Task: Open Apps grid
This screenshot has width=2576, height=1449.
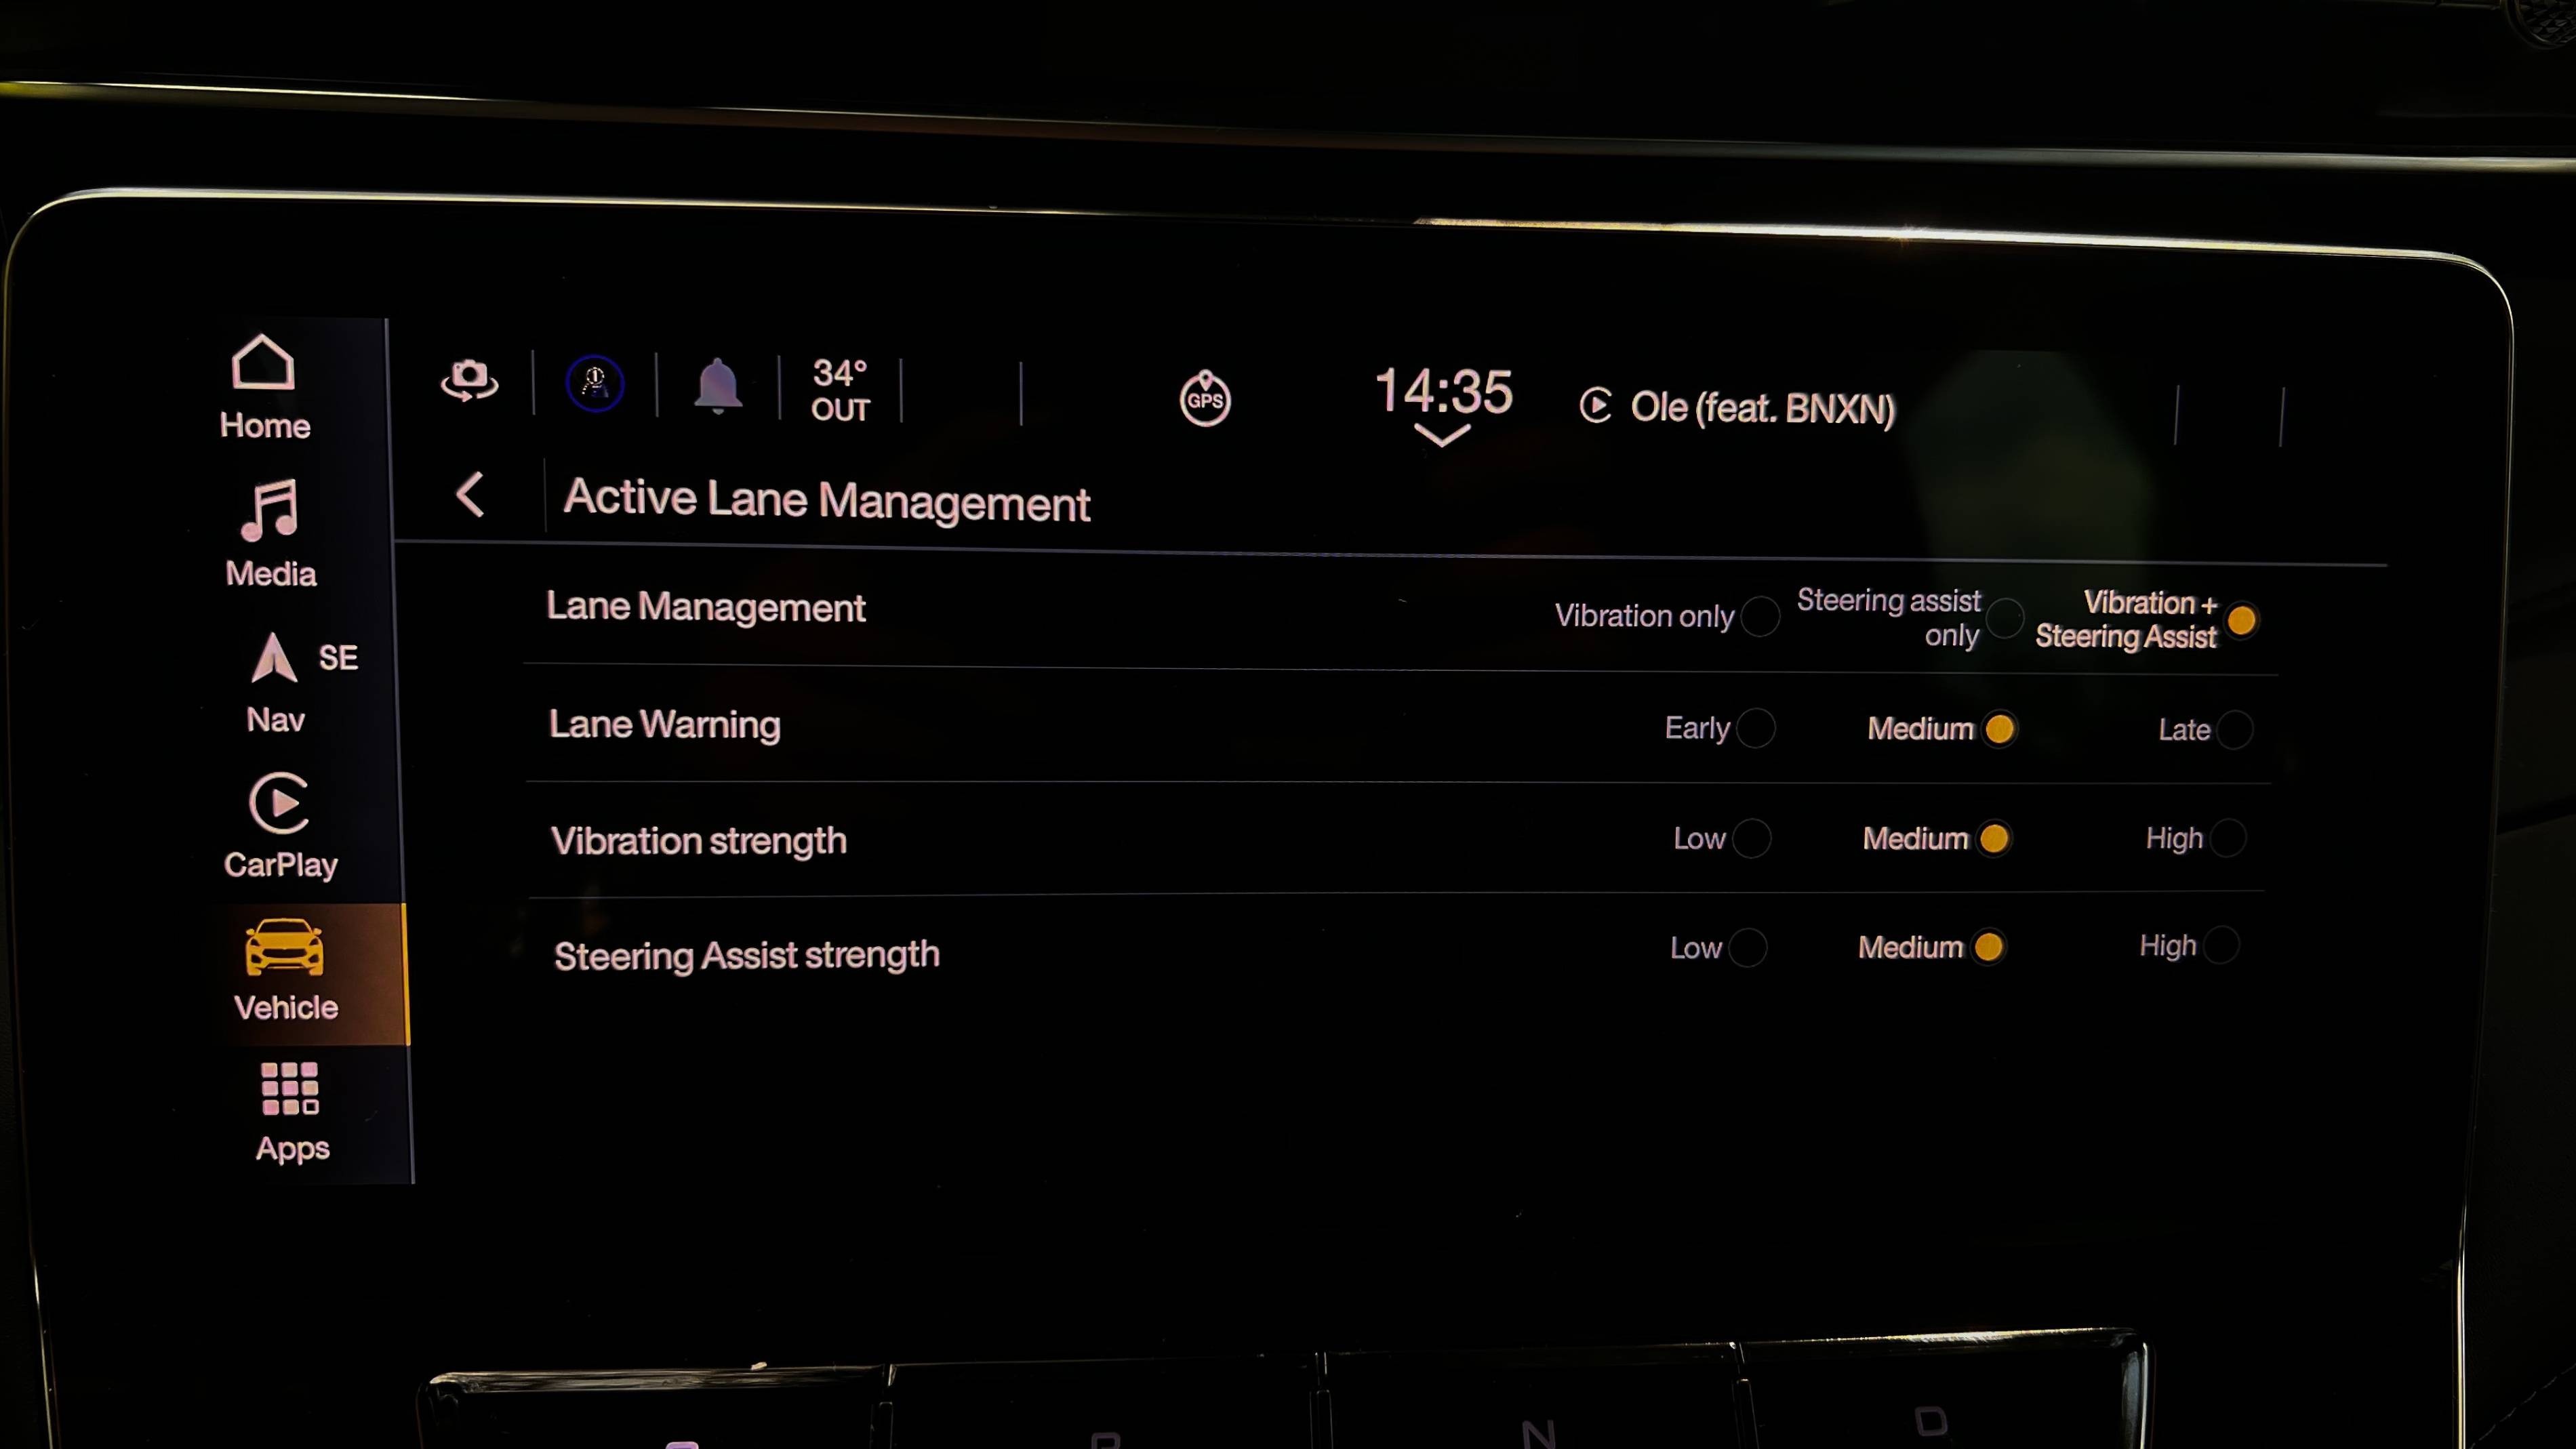Action: 288,1111
